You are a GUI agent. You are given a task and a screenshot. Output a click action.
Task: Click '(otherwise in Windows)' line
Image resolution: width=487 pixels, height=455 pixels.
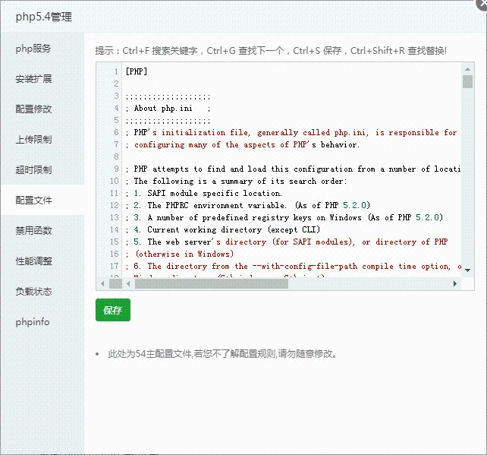point(180,254)
